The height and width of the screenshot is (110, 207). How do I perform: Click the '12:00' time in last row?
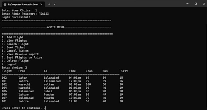(73, 101)
